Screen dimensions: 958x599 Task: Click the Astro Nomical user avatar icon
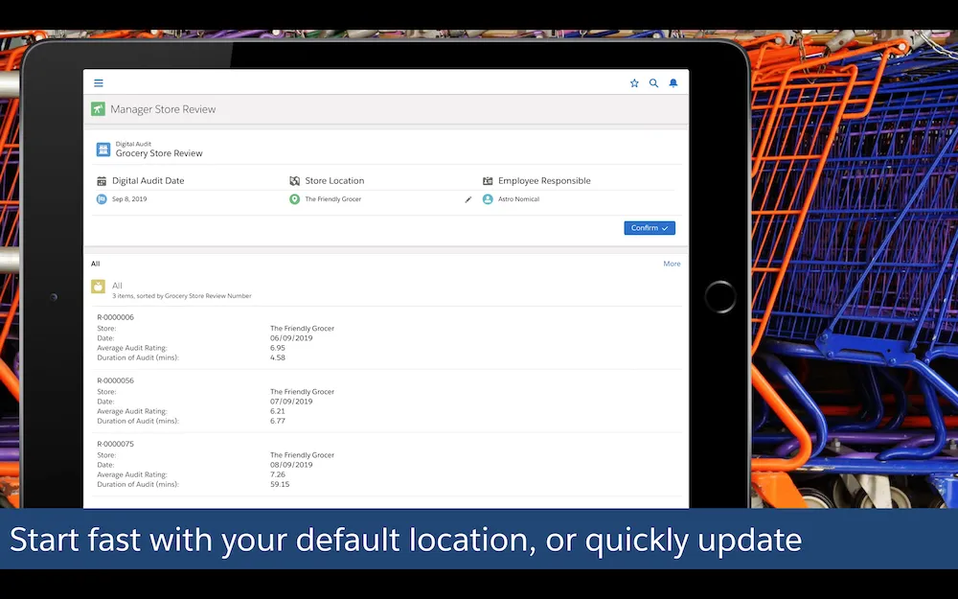[x=488, y=199]
